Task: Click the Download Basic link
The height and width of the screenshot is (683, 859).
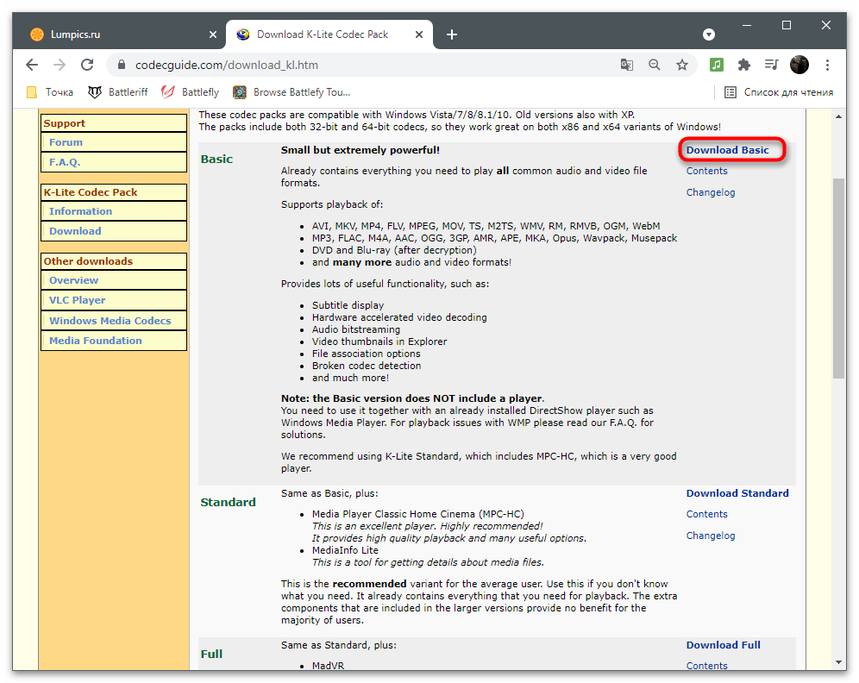Action: [x=728, y=150]
